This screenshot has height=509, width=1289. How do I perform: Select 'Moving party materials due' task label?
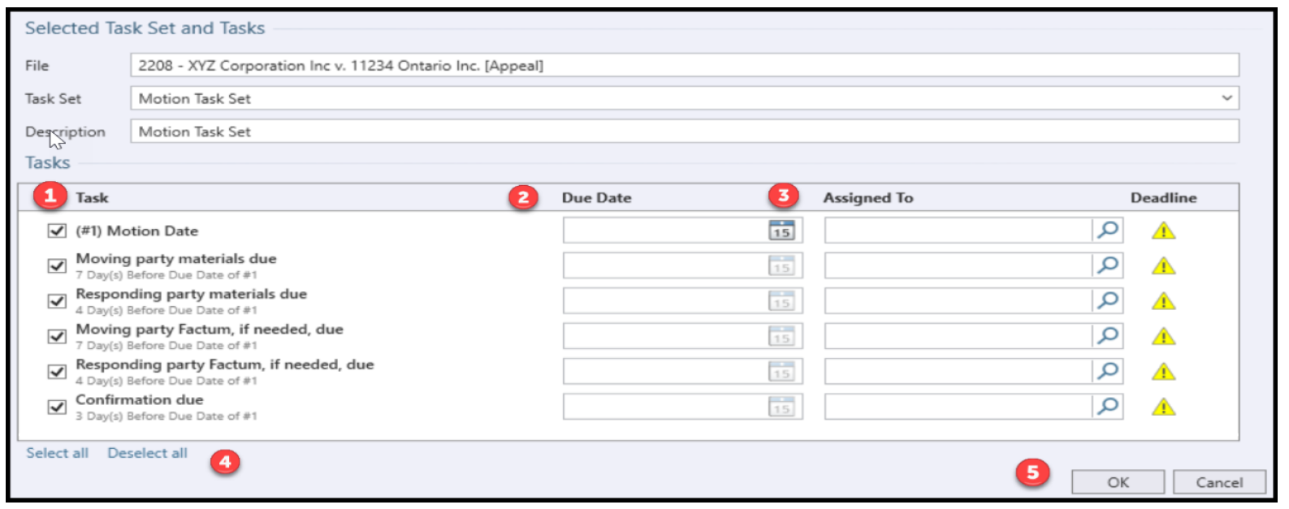click(176, 258)
